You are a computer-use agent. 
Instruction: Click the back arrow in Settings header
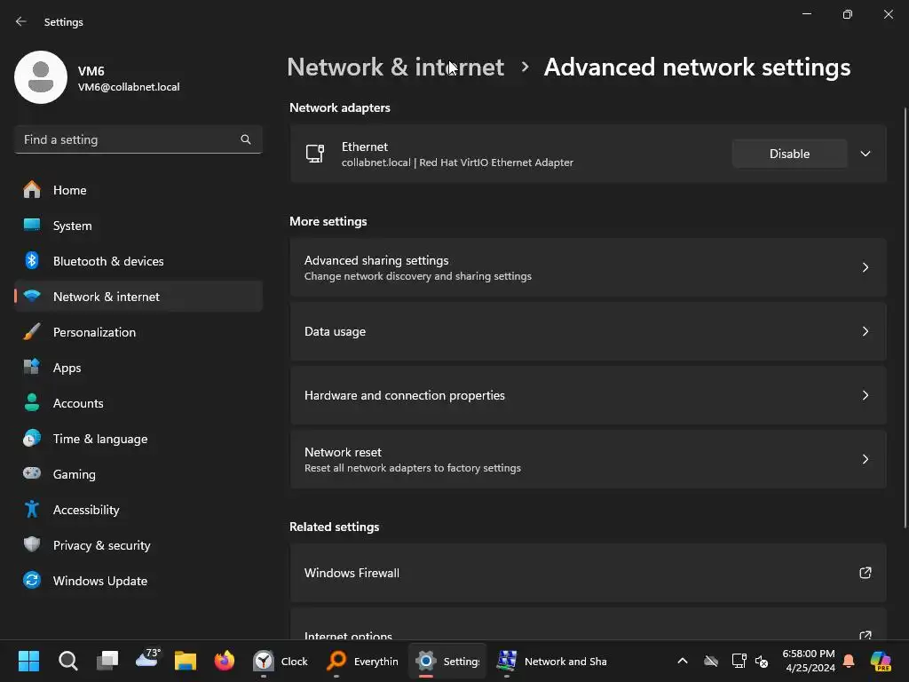coord(21,22)
